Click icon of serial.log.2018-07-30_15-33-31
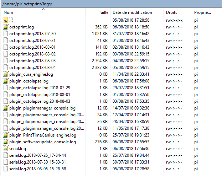Image resolution: width=222 pixels, height=176 pixels. (6, 162)
